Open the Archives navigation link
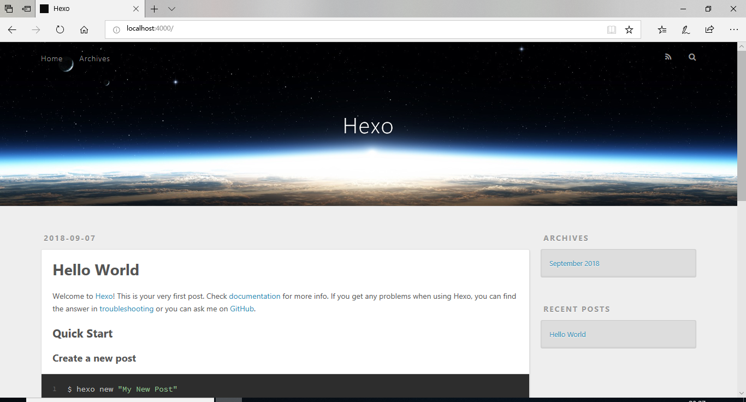The image size is (746, 402). [x=94, y=58]
